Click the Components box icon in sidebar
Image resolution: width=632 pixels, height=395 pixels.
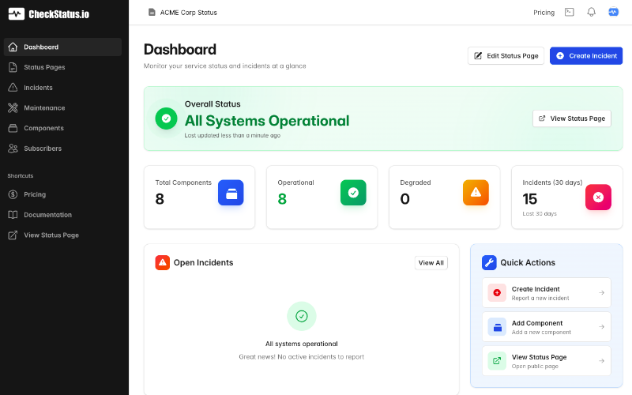(13, 128)
